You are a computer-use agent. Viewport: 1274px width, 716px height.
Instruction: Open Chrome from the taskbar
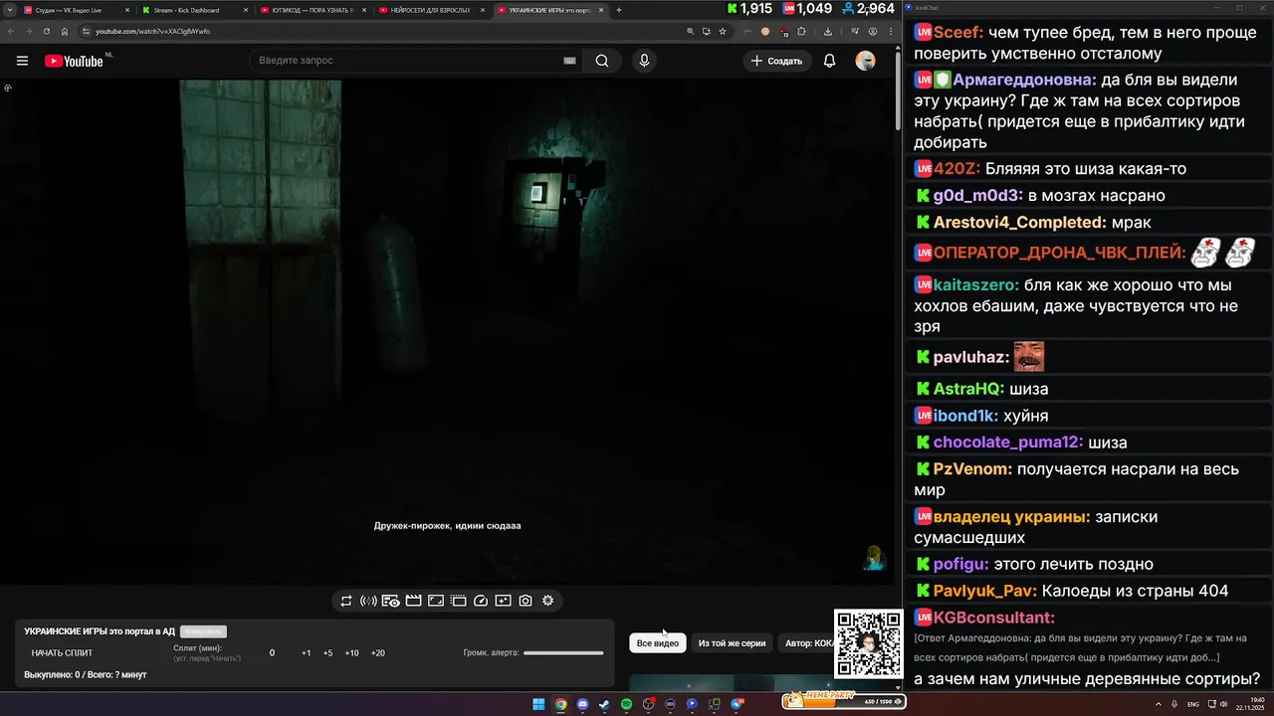pos(560,704)
